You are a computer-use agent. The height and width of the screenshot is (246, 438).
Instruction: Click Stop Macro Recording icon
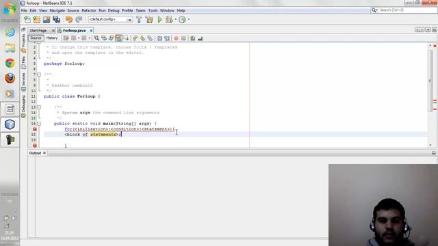tap(183, 38)
